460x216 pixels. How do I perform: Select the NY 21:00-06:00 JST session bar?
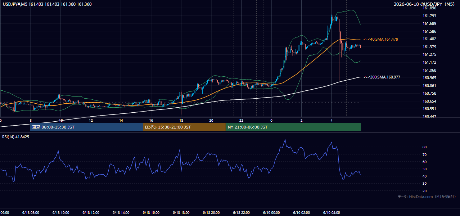coord(293,127)
